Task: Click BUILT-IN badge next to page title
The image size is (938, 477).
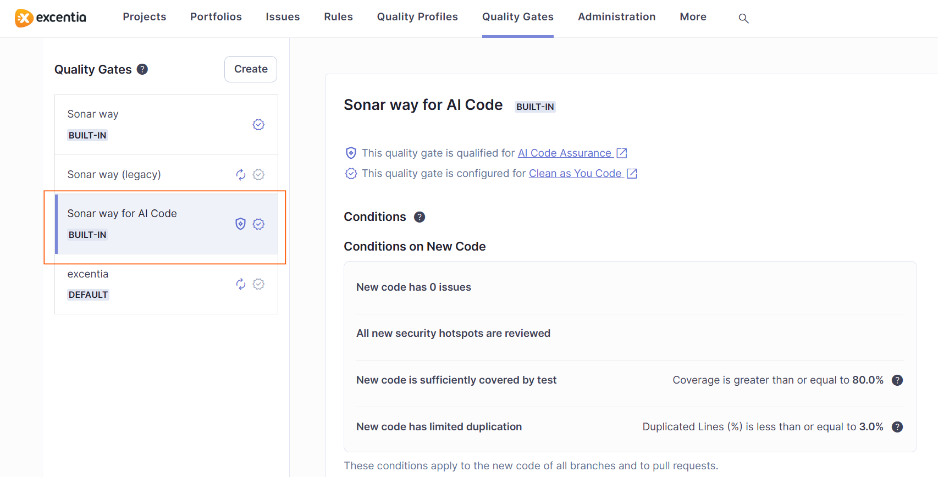Action: point(535,107)
